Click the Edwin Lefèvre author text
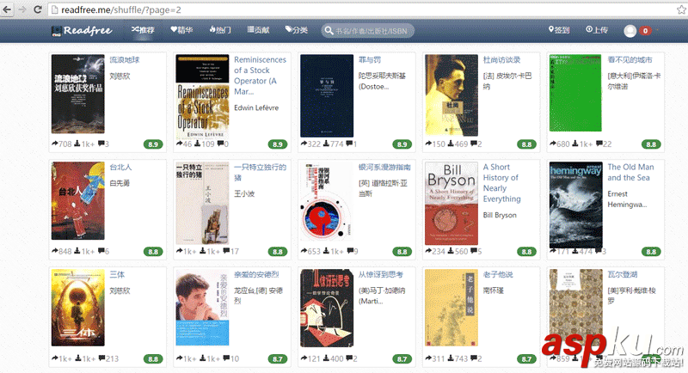688x373 pixels. 256,107
